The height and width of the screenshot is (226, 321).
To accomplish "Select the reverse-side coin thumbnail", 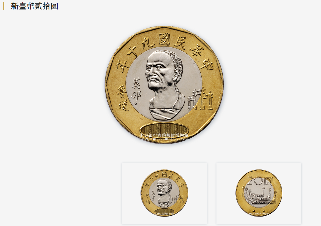I will (259, 193).
